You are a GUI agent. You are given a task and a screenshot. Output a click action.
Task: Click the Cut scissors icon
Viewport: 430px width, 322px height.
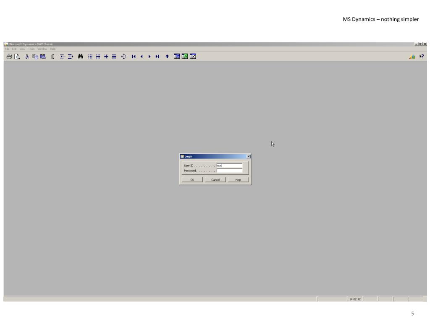[x=27, y=56]
